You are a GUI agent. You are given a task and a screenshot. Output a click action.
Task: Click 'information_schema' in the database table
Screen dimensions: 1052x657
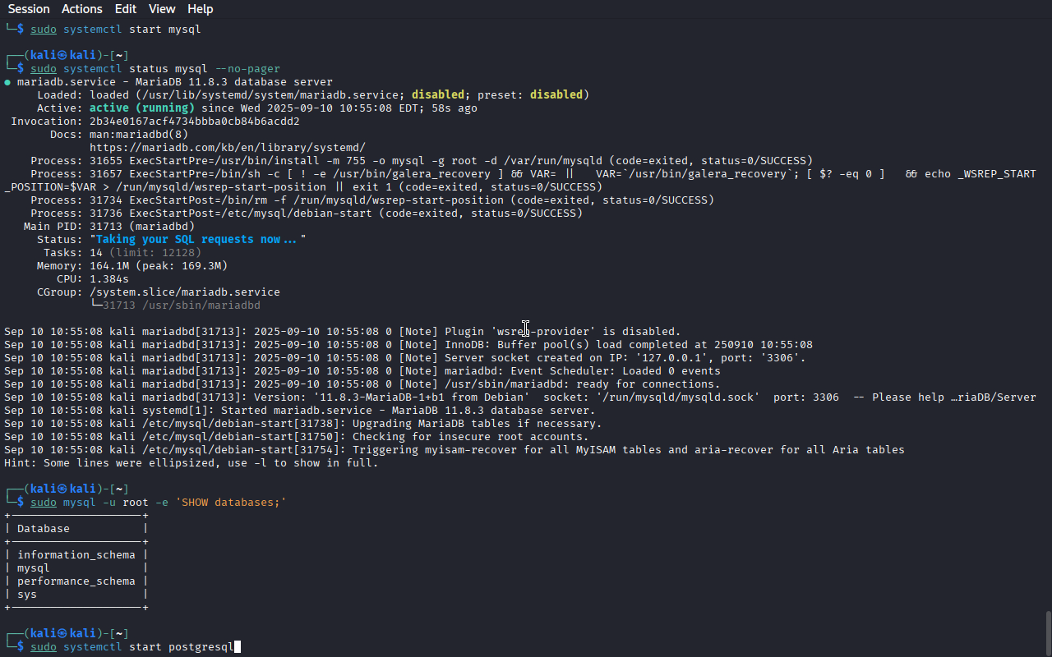pos(76,555)
